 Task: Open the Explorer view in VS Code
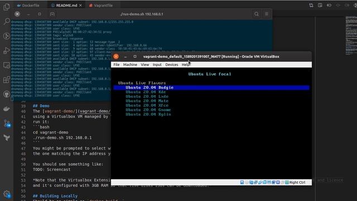[6, 7]
